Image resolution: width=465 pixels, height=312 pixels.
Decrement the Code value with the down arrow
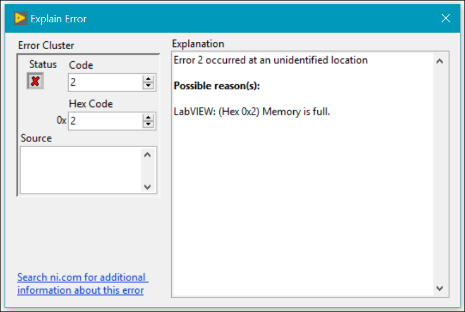click(148, 86)
